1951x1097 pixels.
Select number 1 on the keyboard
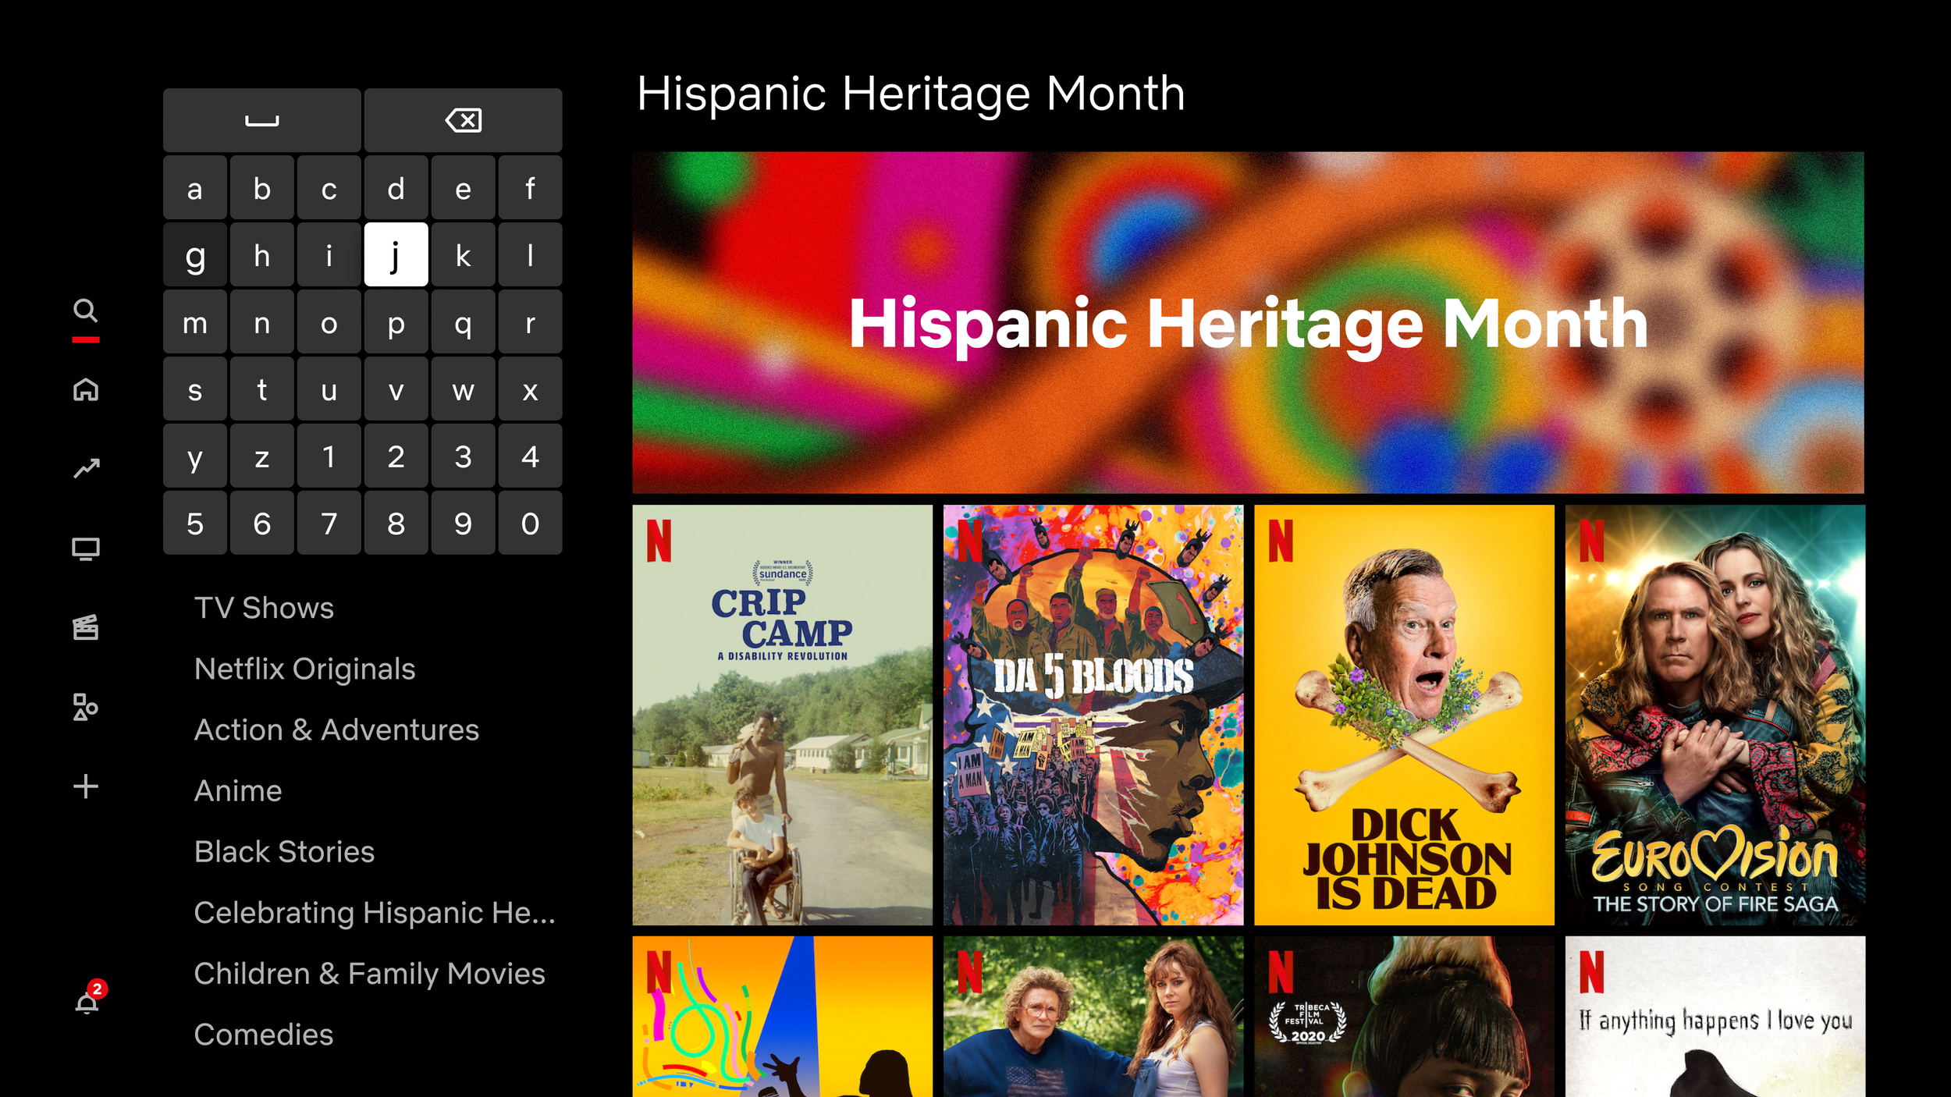click(329, 456)
